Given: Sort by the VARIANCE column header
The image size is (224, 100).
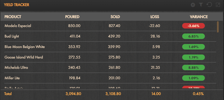Looking at the screenshot, I should click(199, 17).
